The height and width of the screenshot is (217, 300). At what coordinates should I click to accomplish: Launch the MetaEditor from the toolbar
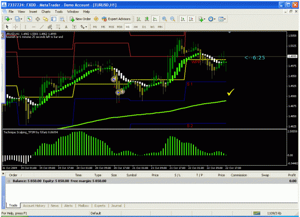[96, 19]
